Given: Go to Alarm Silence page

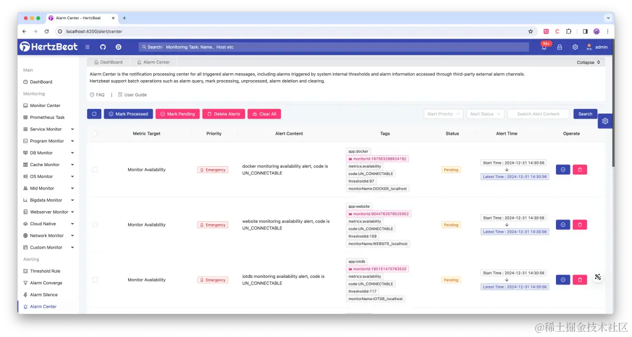Looking at the screenshot, I should (x=40, y=295).
